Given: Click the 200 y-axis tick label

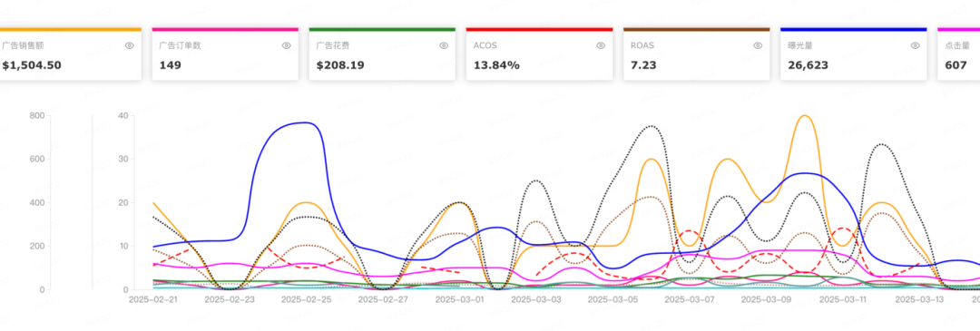Looking at the screenshot, I should pyautogui.click(x=37, y=246).
